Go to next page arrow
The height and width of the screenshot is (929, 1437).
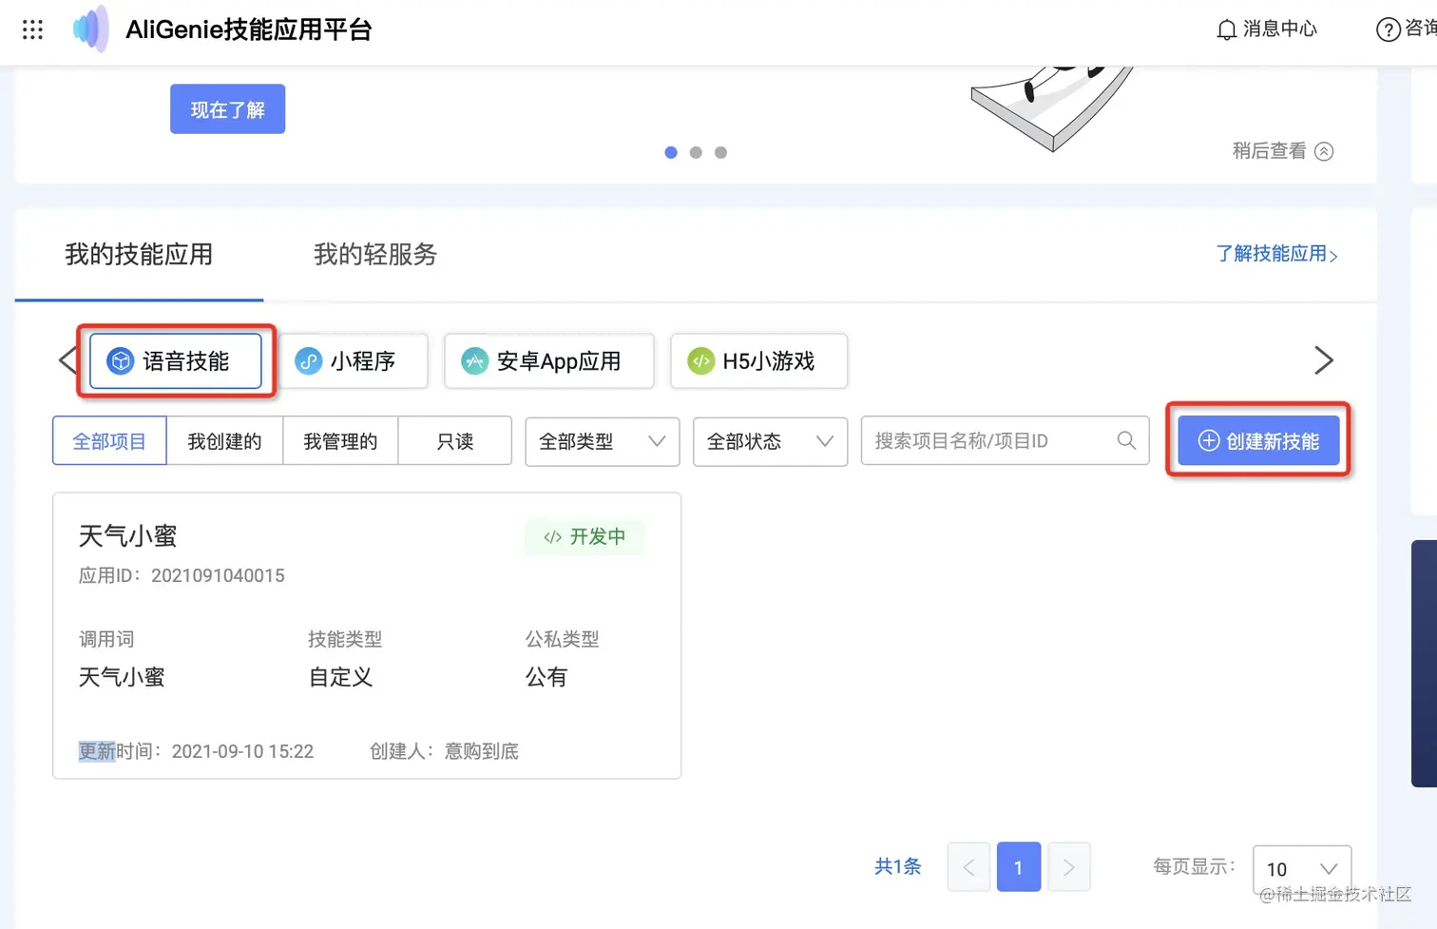[x=1069, y=866]
